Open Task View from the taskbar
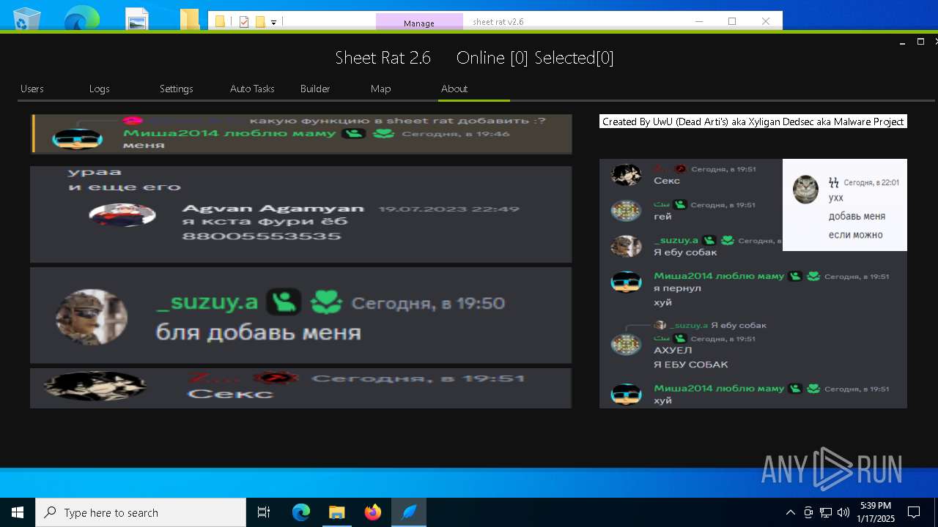The image size is (938, 527). pos(264,512)
